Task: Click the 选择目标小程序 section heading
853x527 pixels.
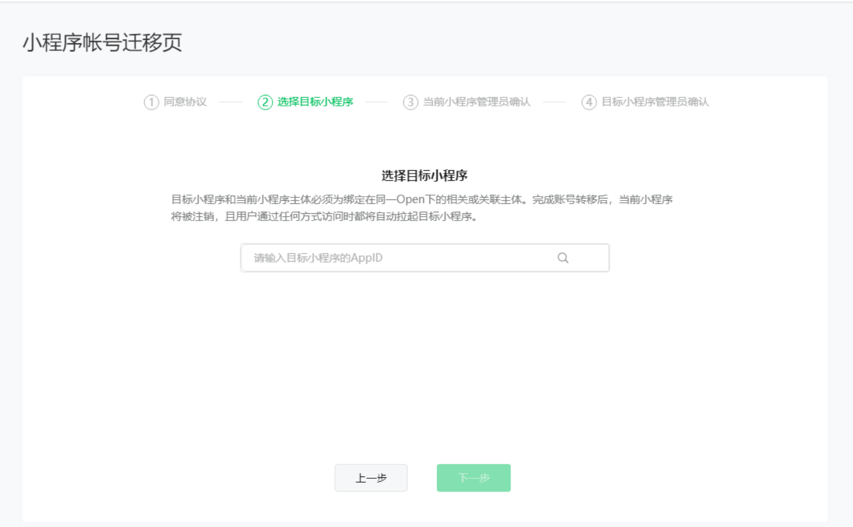Action: coord(425,176)
